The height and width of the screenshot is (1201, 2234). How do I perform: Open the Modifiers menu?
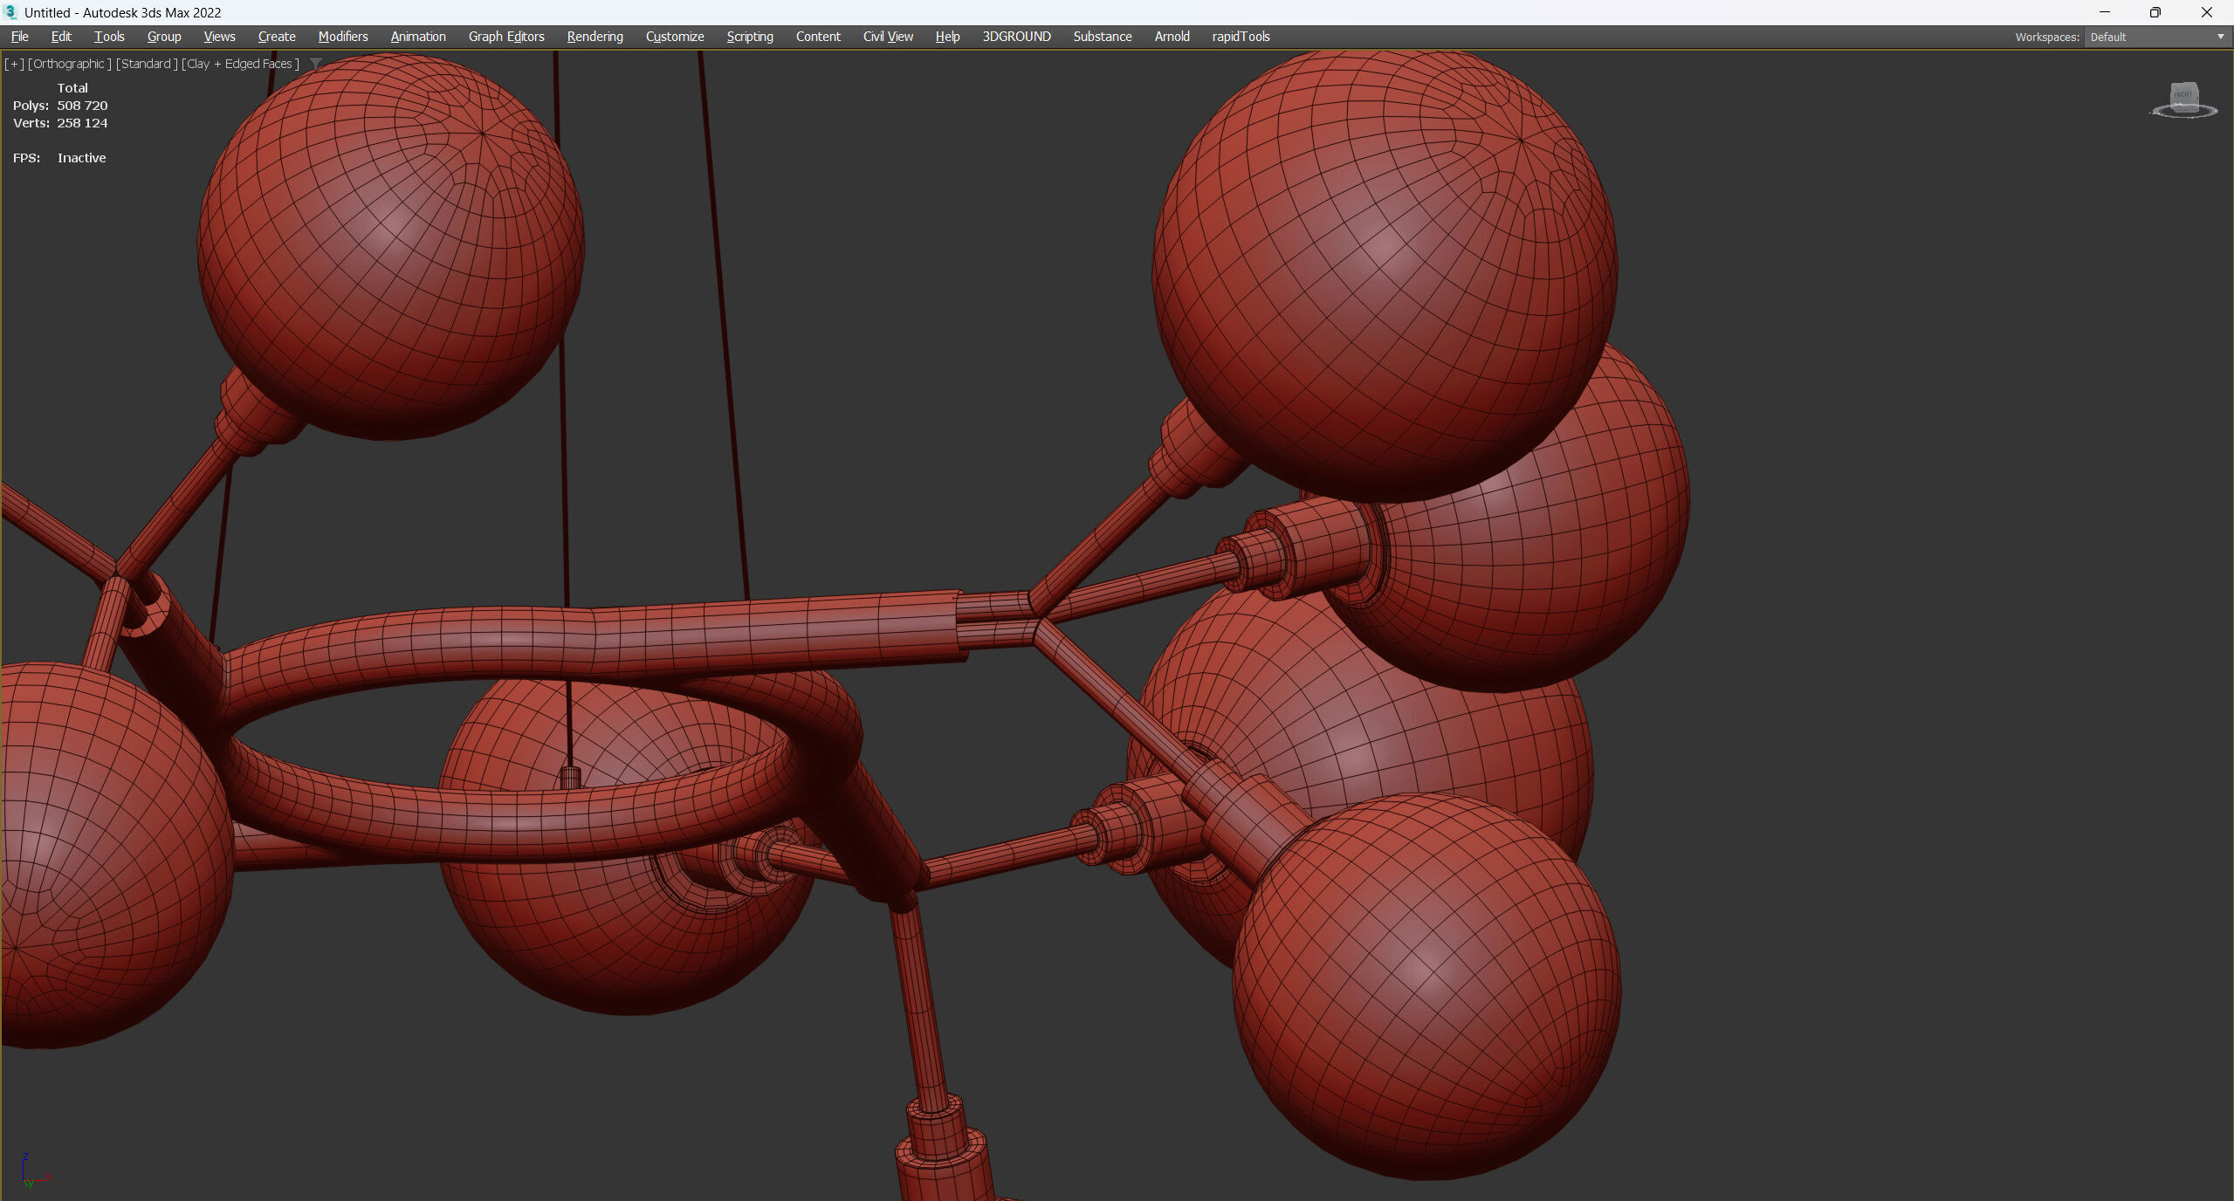(x=342, y=37)
